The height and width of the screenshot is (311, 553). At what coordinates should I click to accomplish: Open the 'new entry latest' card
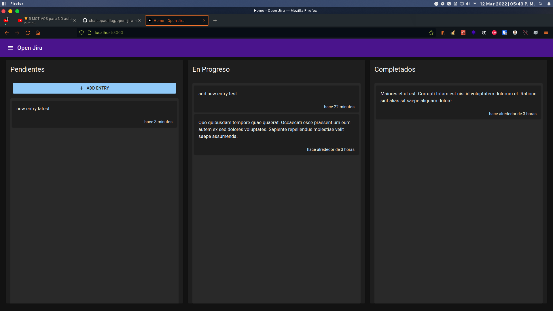[94, 114]
